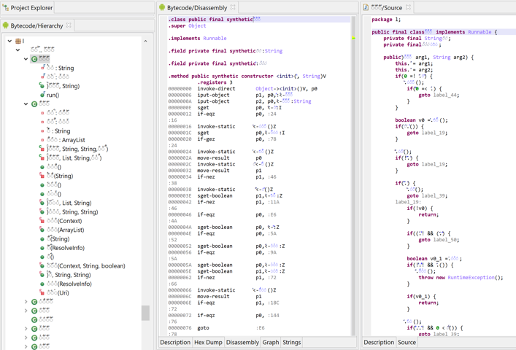Viewport: 516px width, 350px height.
Task: Click the constructor icon beside 'String, String, ...' entry
Action: tap(42, 149)
